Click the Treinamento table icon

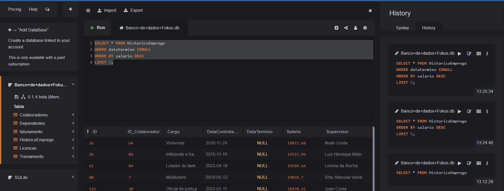pos(15,156)
